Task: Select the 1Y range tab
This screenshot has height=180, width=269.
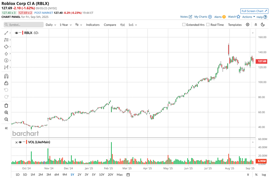Action: (x=72, y=175)
